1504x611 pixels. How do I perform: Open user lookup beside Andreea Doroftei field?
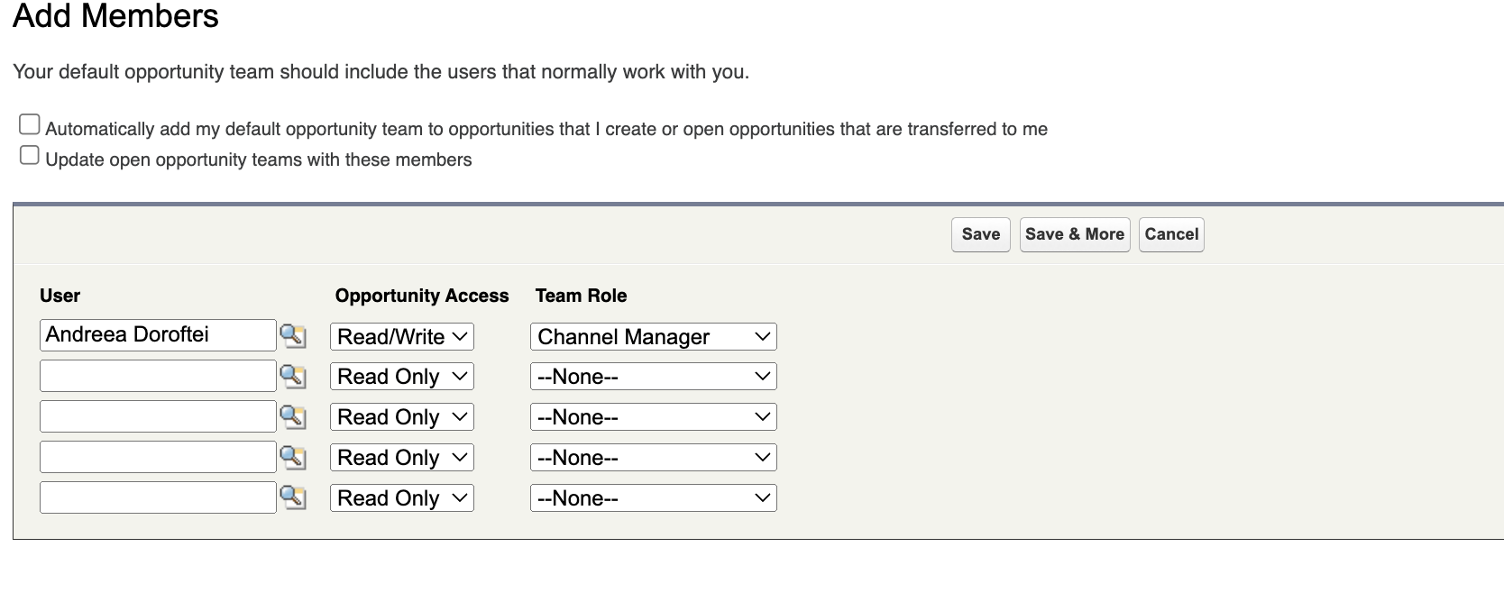[x=292, y=336]
